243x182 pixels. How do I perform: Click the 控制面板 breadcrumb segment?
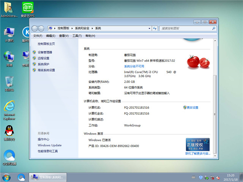pyautogui.click(x=63, y=28)
